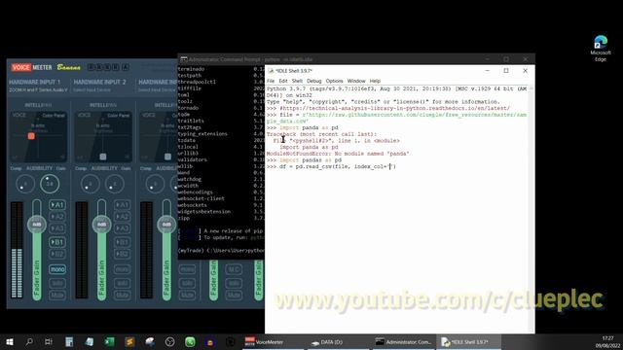
Task: Open Options menu in IDLE Shell
Action: [x=334, y=81]
